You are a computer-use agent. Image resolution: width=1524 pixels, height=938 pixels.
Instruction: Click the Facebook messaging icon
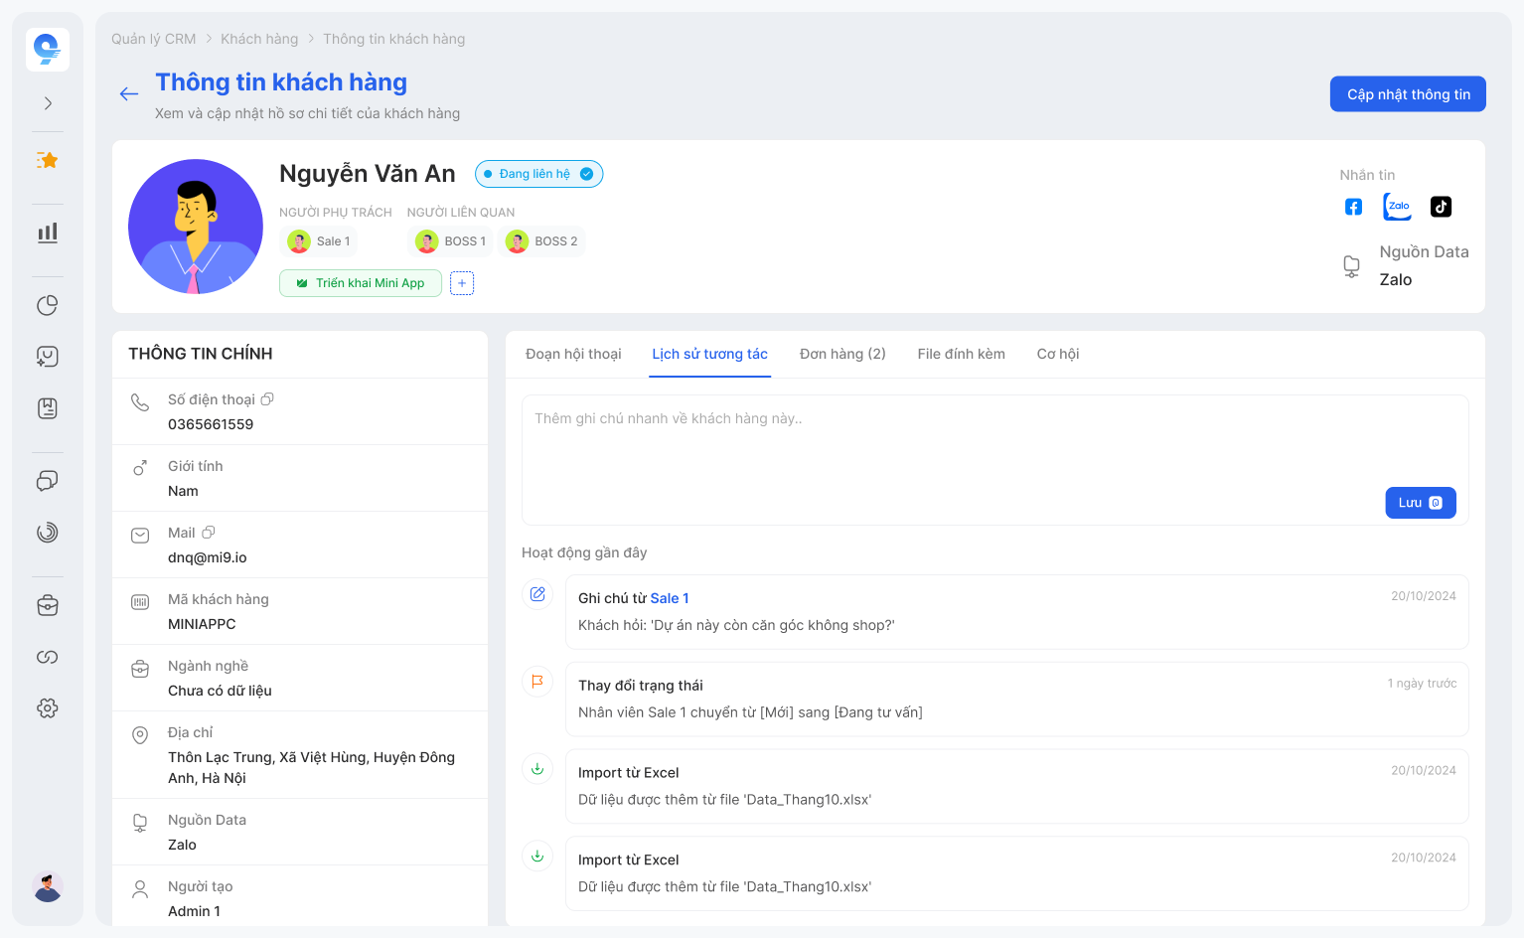coord(1353,207)
